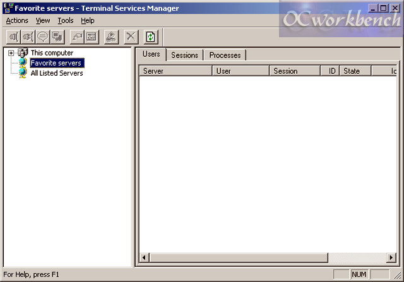The image size is (404, 282).
Task: Sort by the Server column header
Action: tap(175, 71)
